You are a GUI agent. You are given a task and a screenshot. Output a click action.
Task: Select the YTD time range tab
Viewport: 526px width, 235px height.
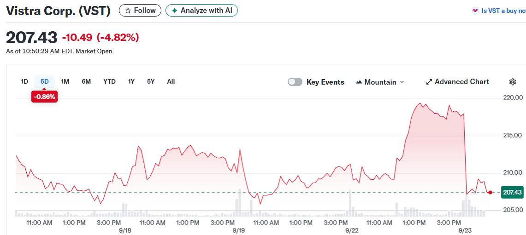click(x=109, y=81)
